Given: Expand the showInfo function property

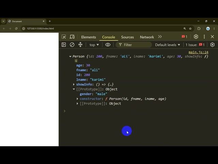Looking at the screenshot, I should pyautogui.click(x=74, y=84).
